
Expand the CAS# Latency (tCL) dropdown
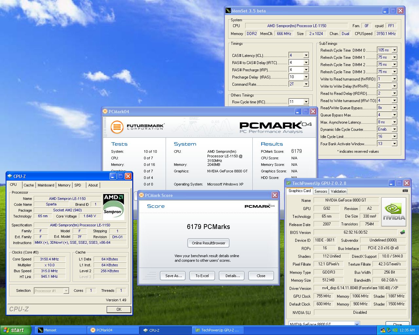point(306,55)
